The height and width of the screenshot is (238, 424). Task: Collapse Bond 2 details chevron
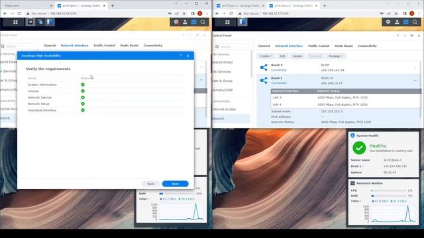[415, 81]
